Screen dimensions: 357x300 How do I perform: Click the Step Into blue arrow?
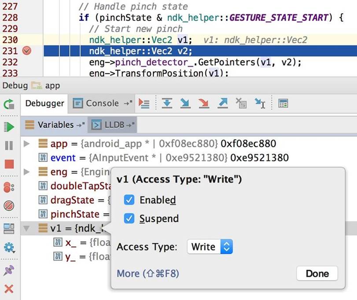click(185, 103)
